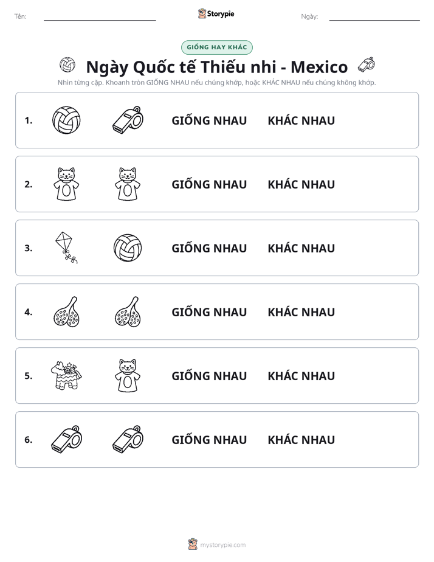The width and height of the screenshot is (434, 562).
Task: Click the Storypie logo at top
Action: click(216, 13)
